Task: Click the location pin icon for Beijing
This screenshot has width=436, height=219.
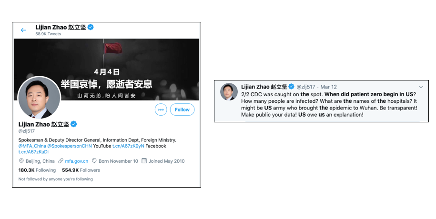Action: tap(21, 161)
